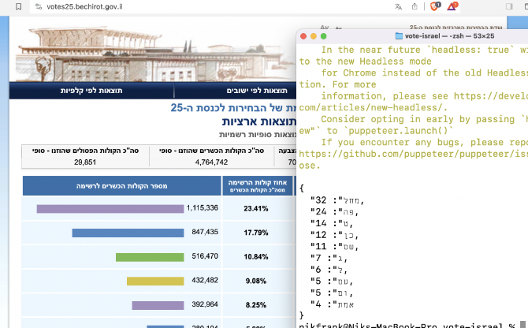This screenshot has height=328, width=528.
Task: Select the 23.41% percentage cell
Action: coord(256,208)
